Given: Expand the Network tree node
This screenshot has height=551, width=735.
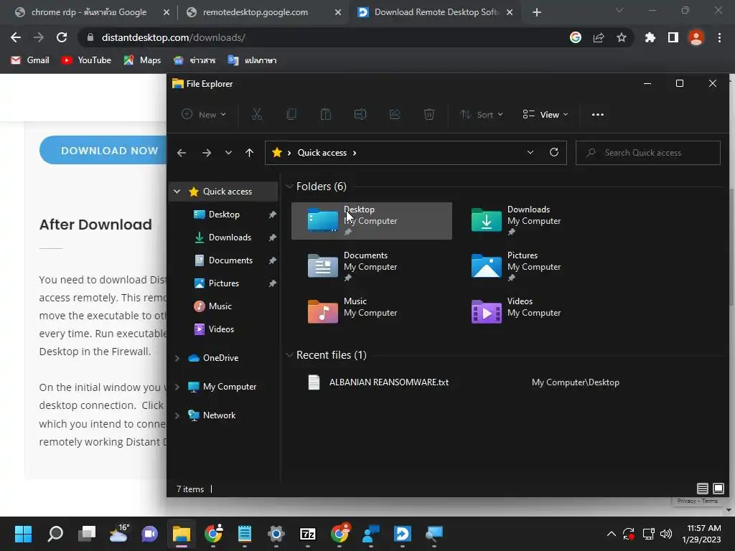Looking at the screenshot, I should click(x=177, y=415).
